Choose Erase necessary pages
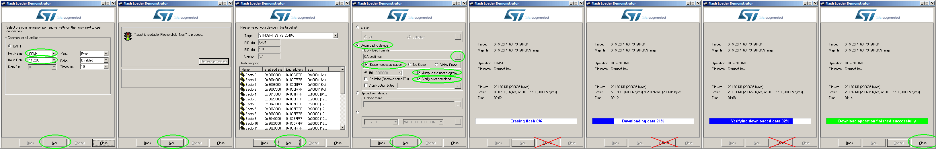The height and width of the screenshot is (149, 936). 366,65
